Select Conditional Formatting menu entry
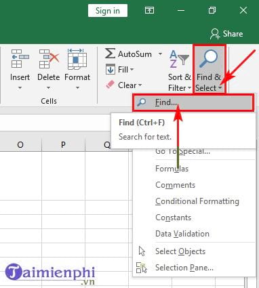The height and width of the screenshot is (288, 259). click(194, 201)
